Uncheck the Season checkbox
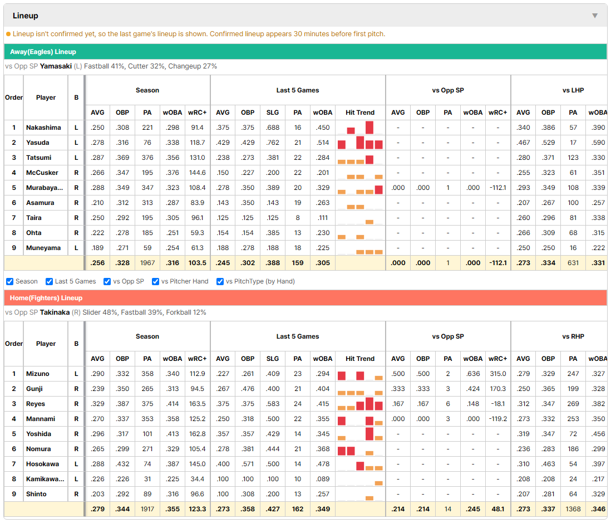The height and width of the screenshot is (523, 611). [10, 282]
